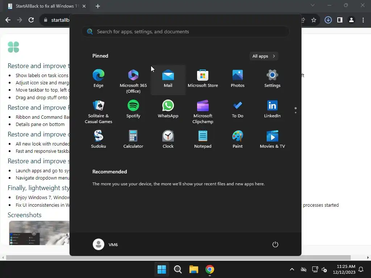Reload the page in Chrome
Image resolution: width=371 pixels, height=278 pixels.
point(31,20)
